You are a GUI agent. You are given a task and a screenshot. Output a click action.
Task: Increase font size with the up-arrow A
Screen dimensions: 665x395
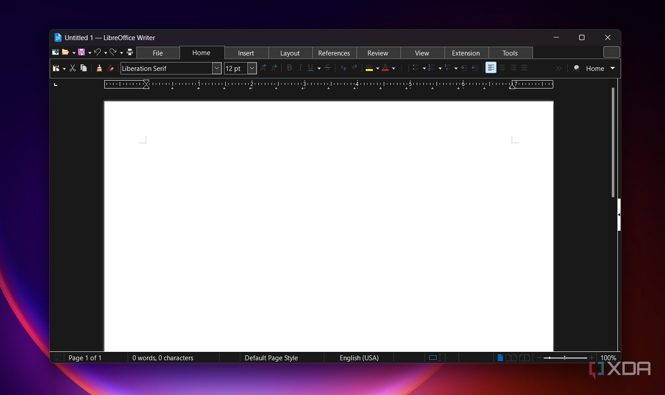click(263, 68)
